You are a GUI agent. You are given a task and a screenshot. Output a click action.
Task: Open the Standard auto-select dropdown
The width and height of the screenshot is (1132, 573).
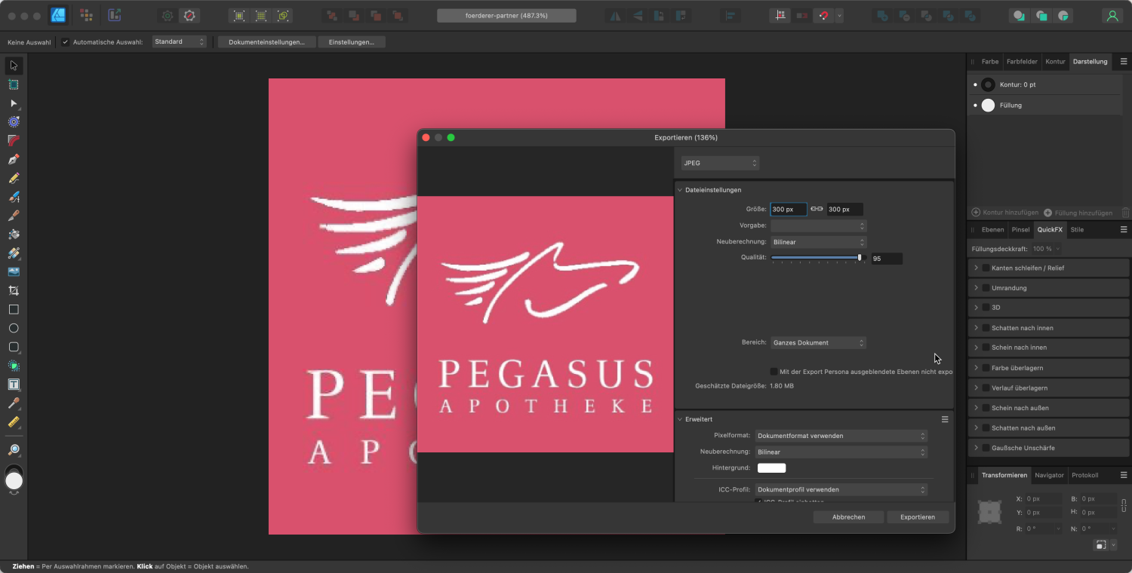[179, 42]
